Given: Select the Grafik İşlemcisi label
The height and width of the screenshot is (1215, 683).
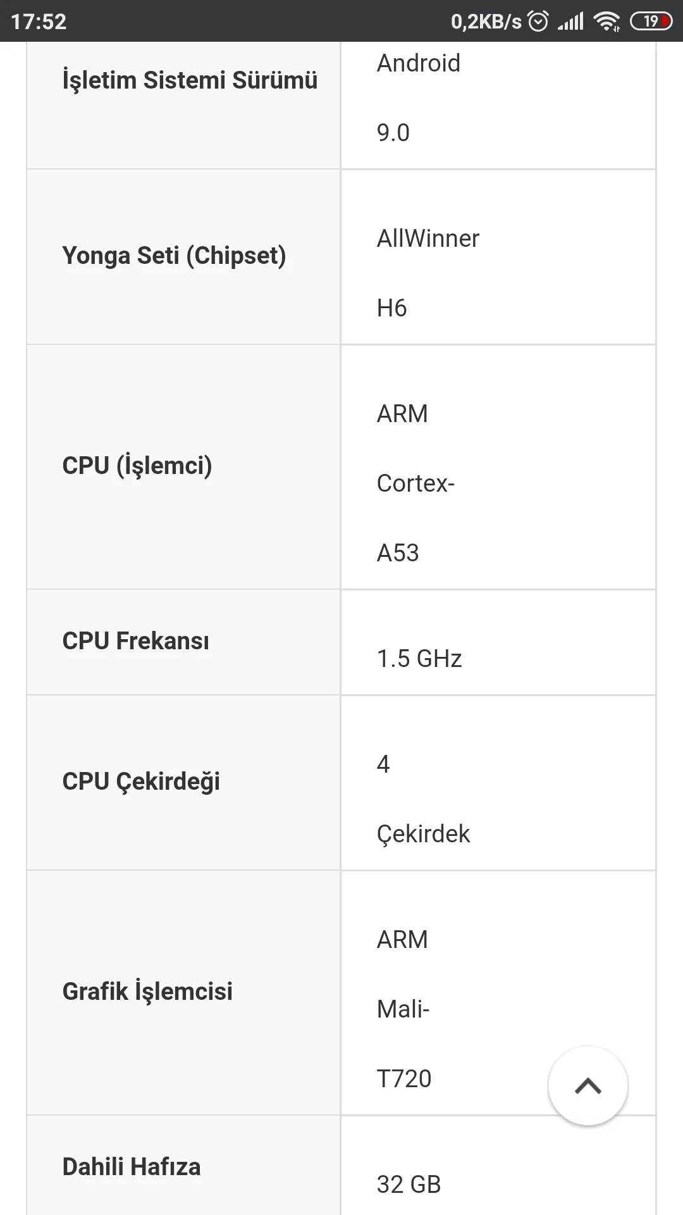Looking at the screenshot, I should pyautogui.click(x=147, y=992).
